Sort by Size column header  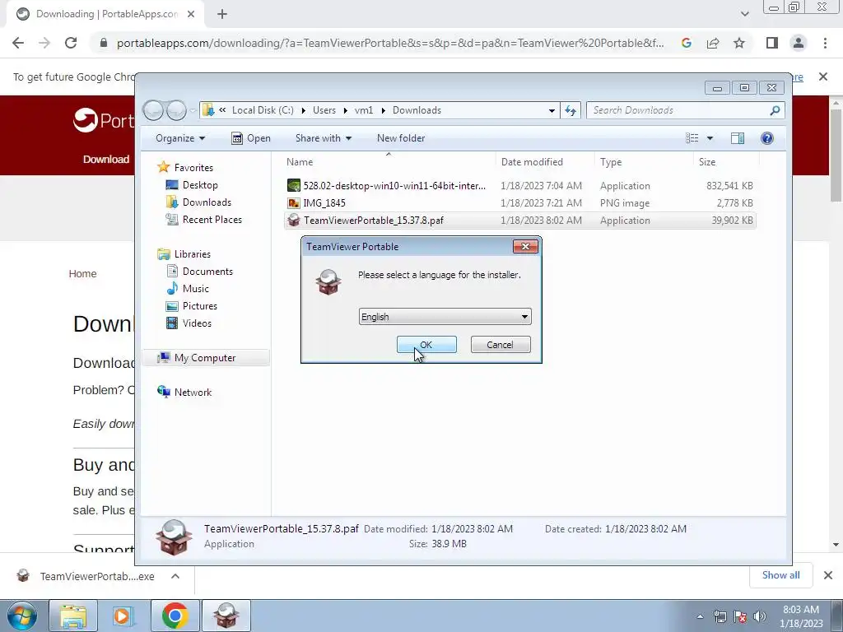click(707, 162)
